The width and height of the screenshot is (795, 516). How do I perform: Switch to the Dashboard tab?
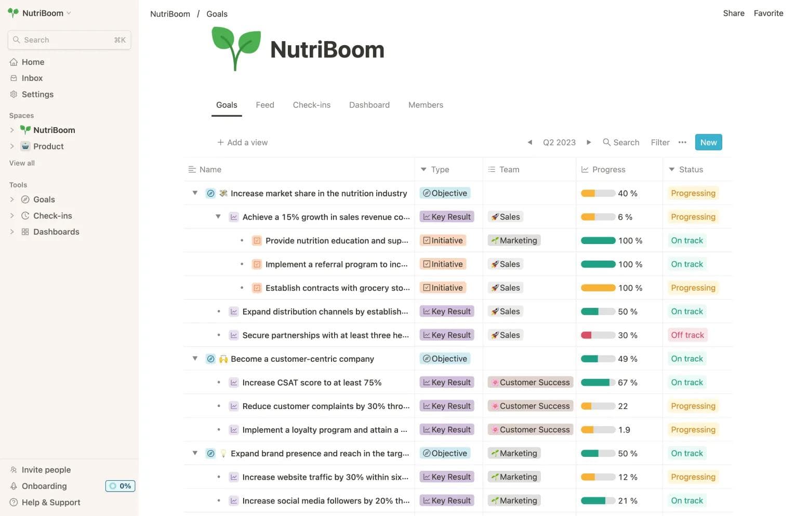point(369,104)
